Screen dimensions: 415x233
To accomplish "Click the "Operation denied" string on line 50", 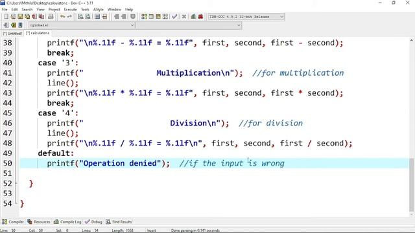I will [x=120, y=163].
